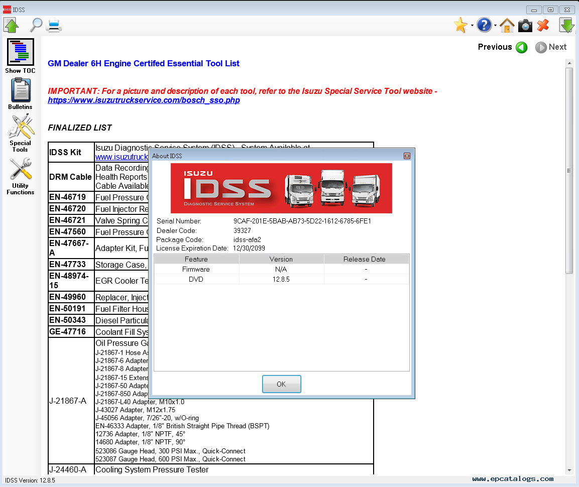Select the DVD version 12.8.5 cell
Image resolution: width=579 pixels, height=487 pixels.
281,279
